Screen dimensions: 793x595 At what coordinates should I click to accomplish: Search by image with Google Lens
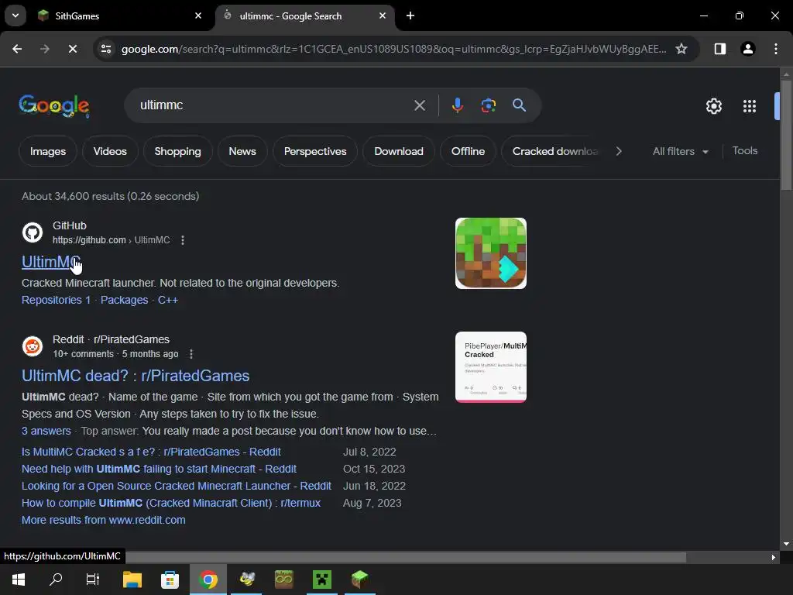(488, 105)
